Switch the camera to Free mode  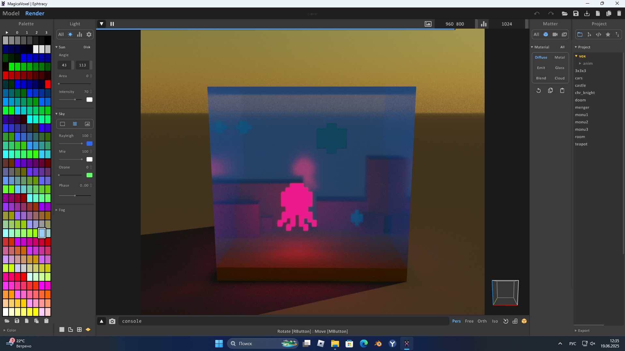[x=469, y=321]
